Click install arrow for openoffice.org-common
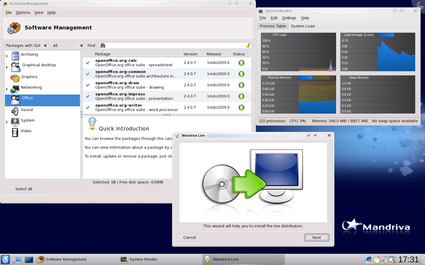The height and width of the screenshot is (265, 425). pyautogui.click(x=241, y=74)
